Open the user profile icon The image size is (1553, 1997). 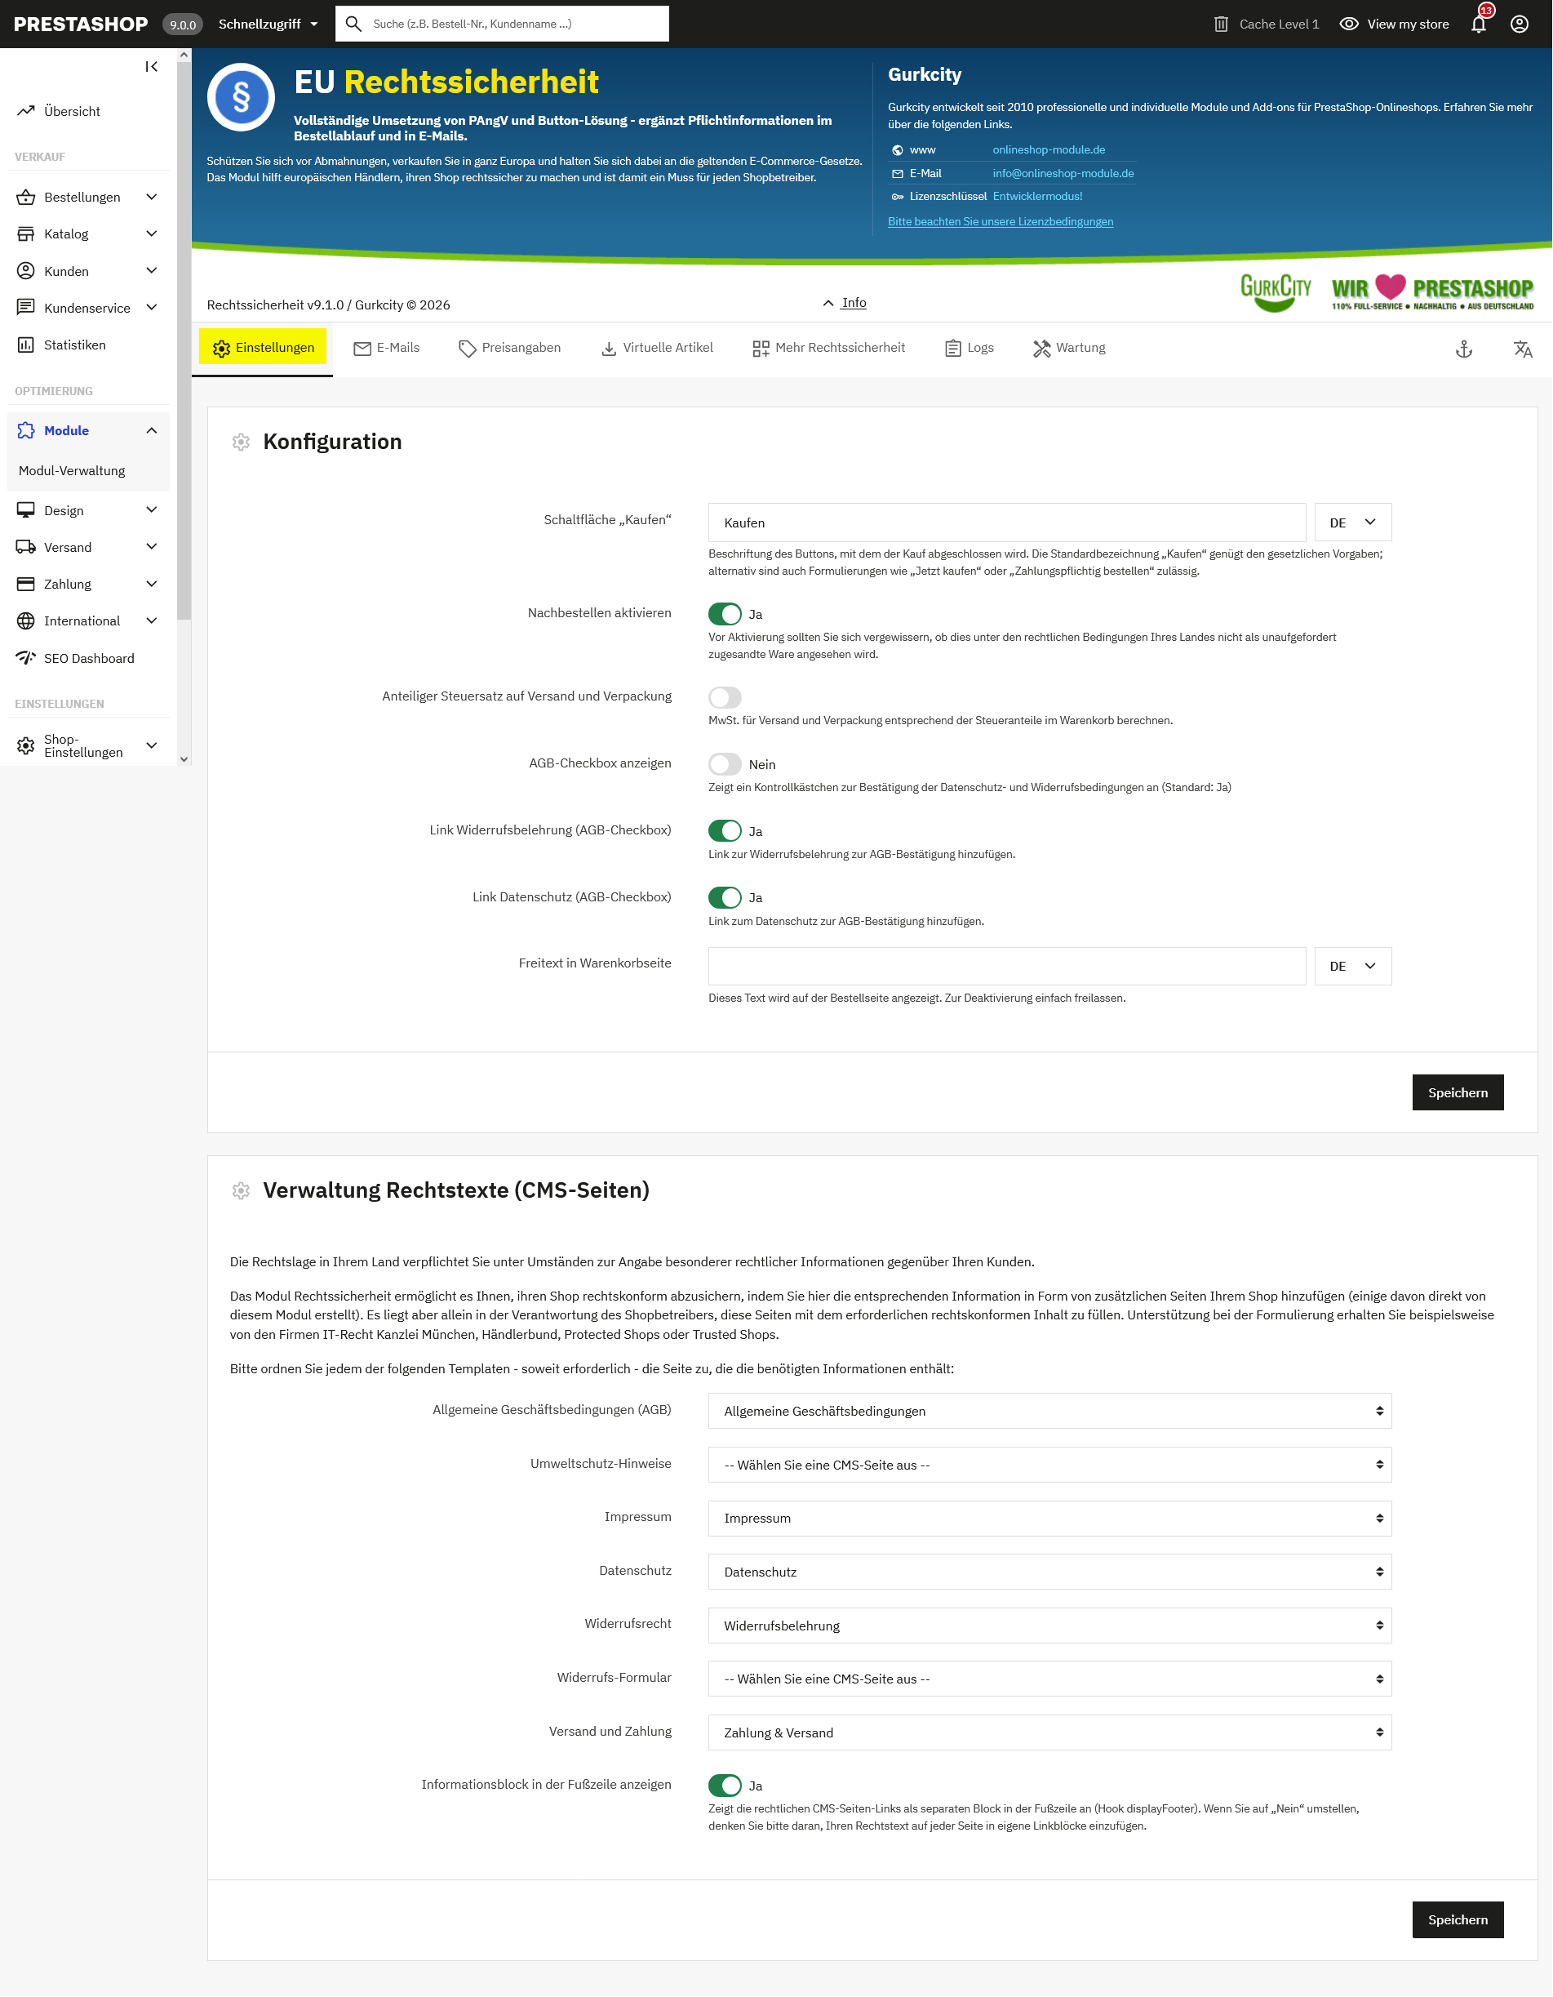tap(1520, 24)
